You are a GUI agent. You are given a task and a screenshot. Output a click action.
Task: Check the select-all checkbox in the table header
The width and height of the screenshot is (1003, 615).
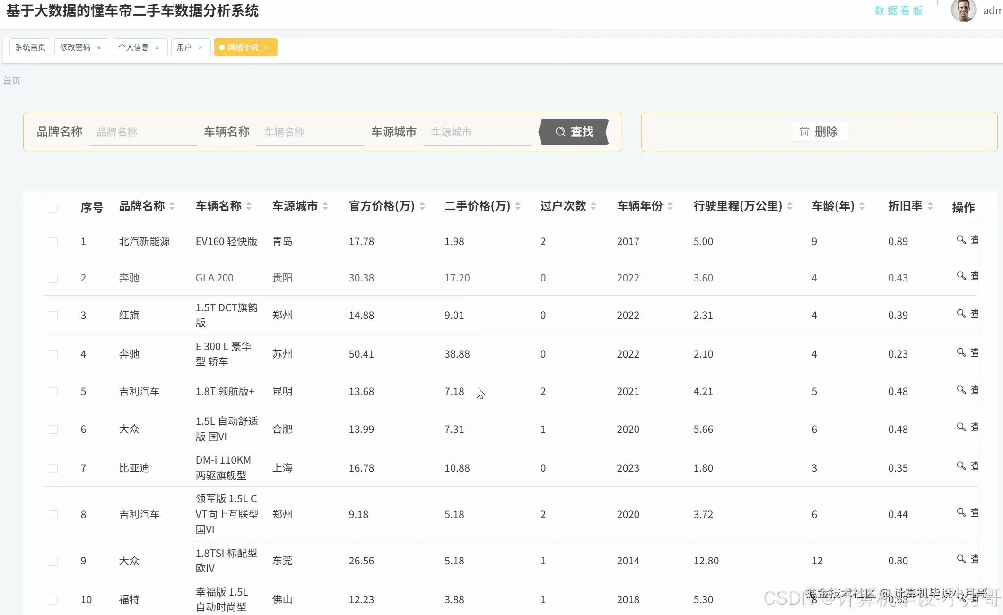53,208
